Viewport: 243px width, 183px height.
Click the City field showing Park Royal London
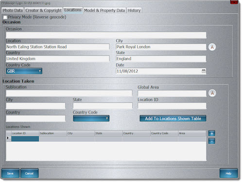161,47
